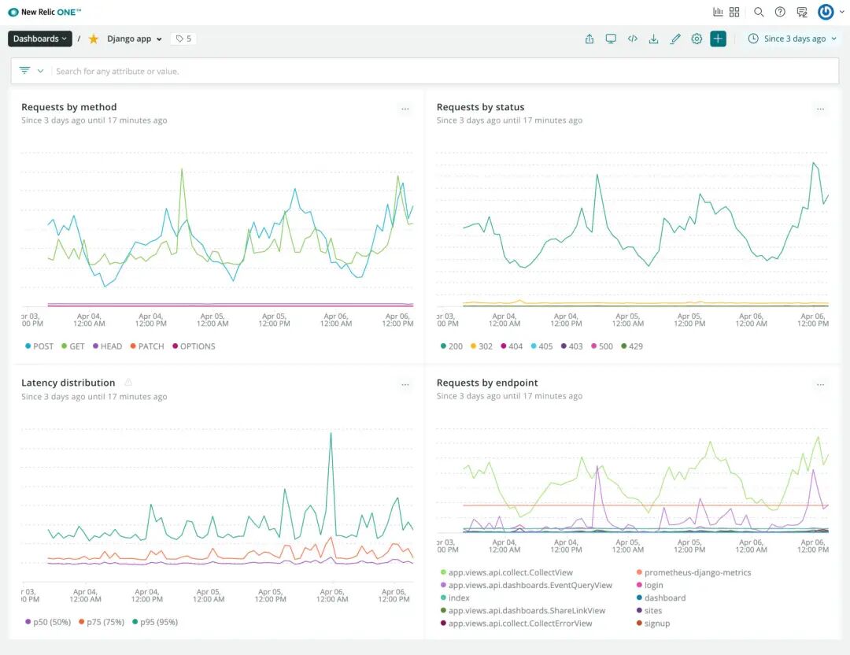The height and width of the screenshot is (655, 850).
Task: Open the chart builder icon in header
Action: coord(718,12)
